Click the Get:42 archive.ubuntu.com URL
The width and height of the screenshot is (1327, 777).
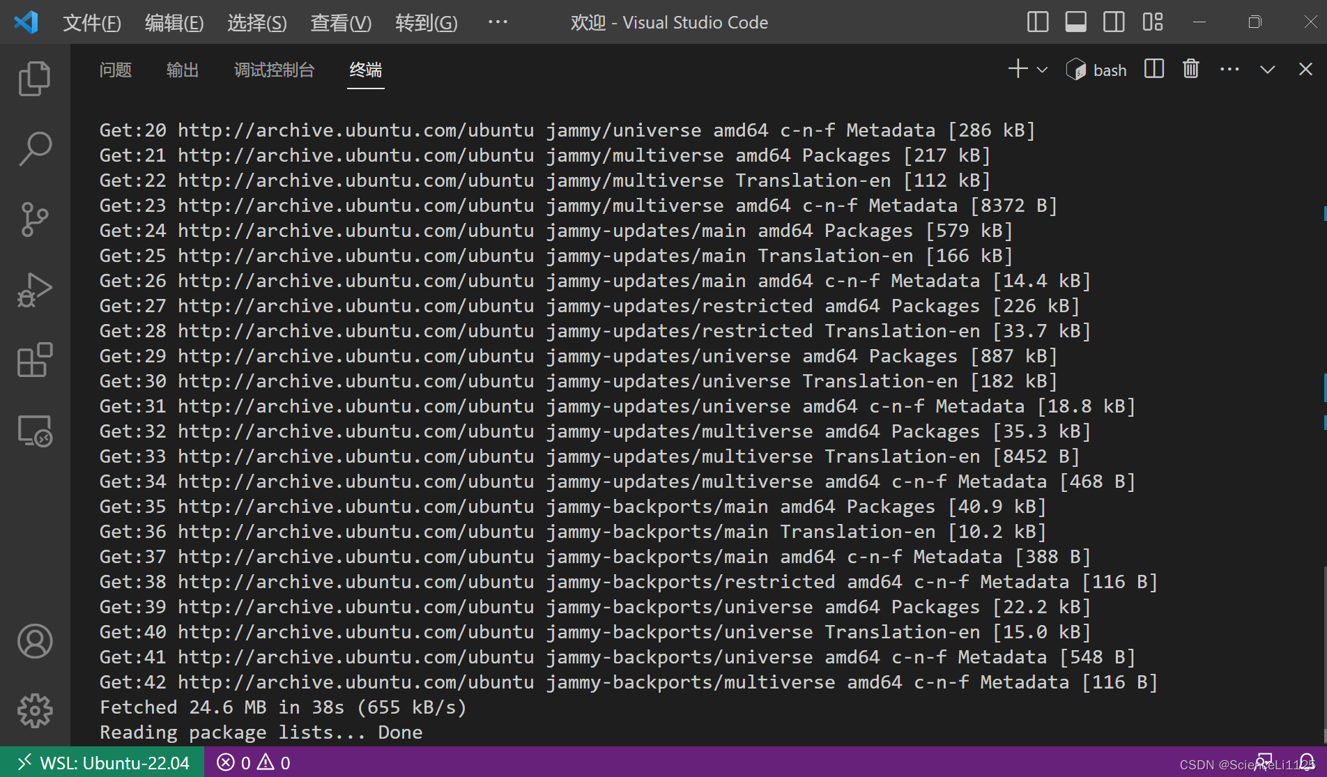356,682
